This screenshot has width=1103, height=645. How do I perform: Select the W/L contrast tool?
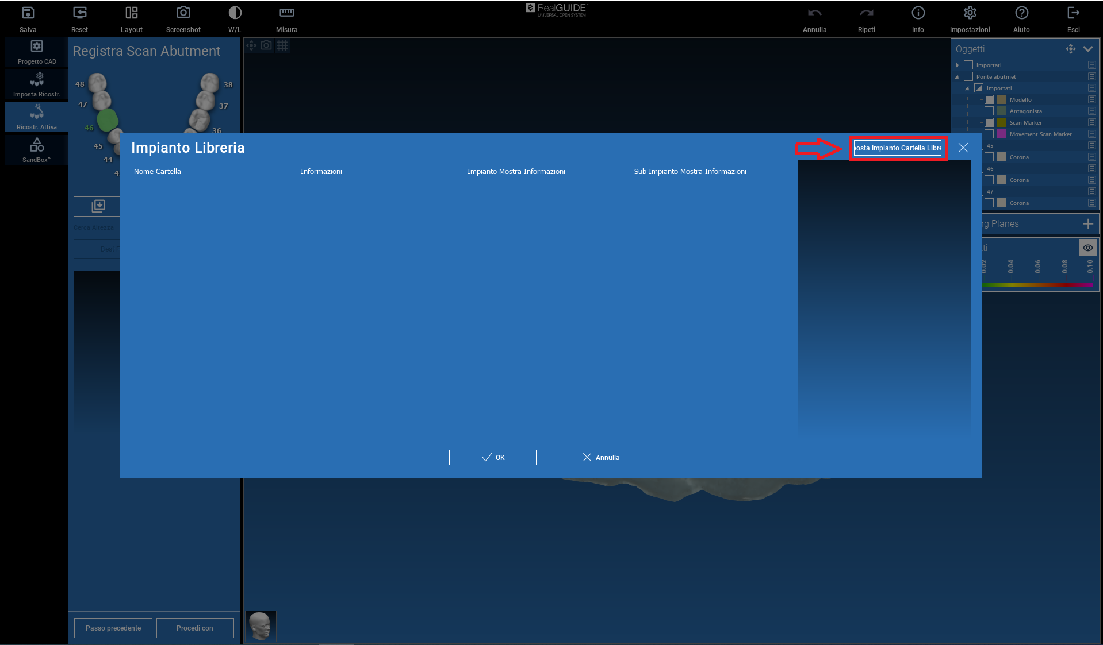click(x=235, y=13)
